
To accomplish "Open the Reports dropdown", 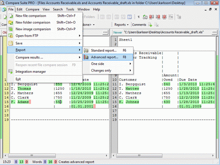I will point(121,25).
